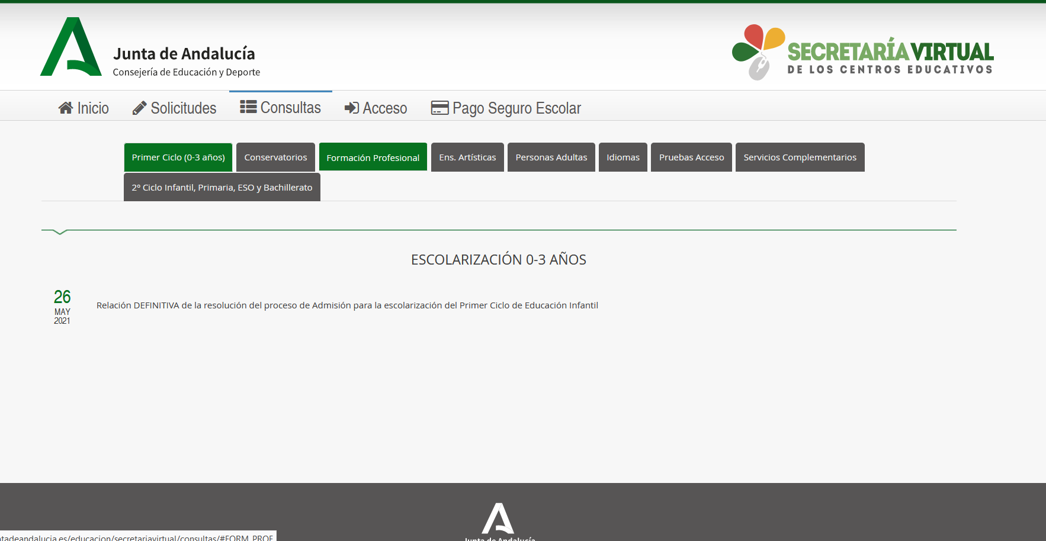Go to the Acceso menu item
Viewport: 1046px width, 541px height.
376,108
